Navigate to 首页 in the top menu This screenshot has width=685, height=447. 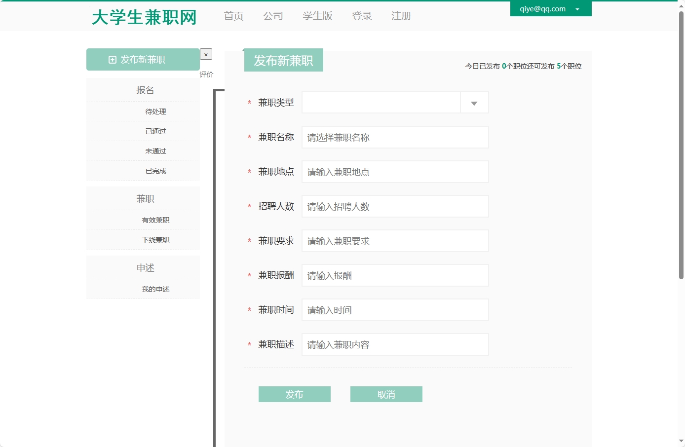tap(233, 16)
